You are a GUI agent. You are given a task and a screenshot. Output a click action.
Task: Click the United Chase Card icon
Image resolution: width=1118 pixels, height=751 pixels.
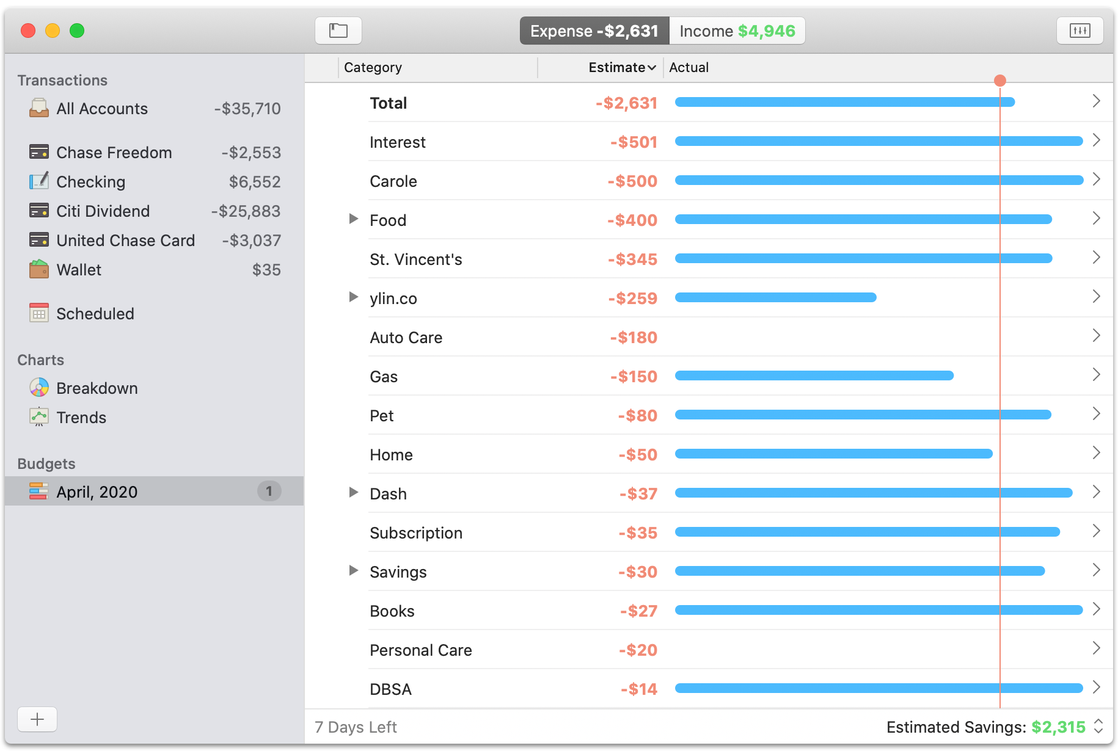39,240
